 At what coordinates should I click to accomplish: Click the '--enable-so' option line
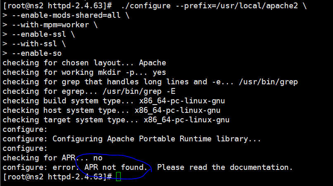pyautogui.click(x=32, y=53)
